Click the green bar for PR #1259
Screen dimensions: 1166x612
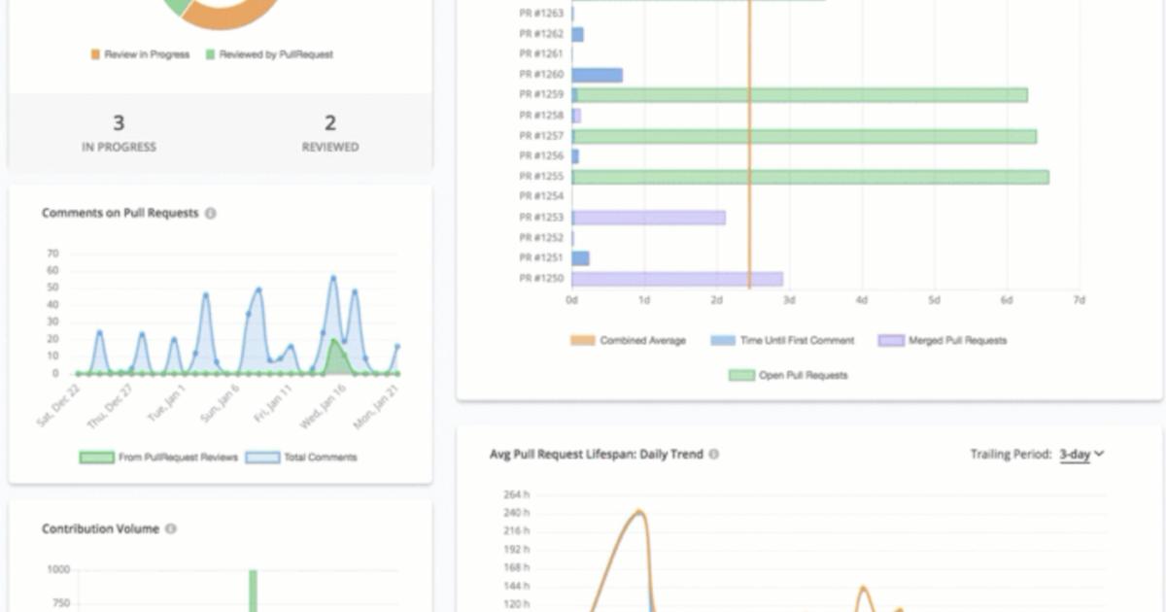tap(802, 95)
